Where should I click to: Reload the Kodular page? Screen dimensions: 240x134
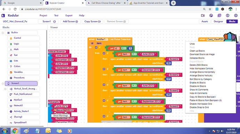click(x=15, y=9)
